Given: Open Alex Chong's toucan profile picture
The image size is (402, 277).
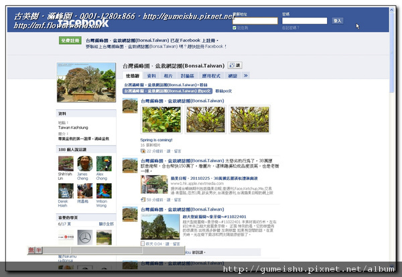Looking at the screenshot, I should point(104,164).
